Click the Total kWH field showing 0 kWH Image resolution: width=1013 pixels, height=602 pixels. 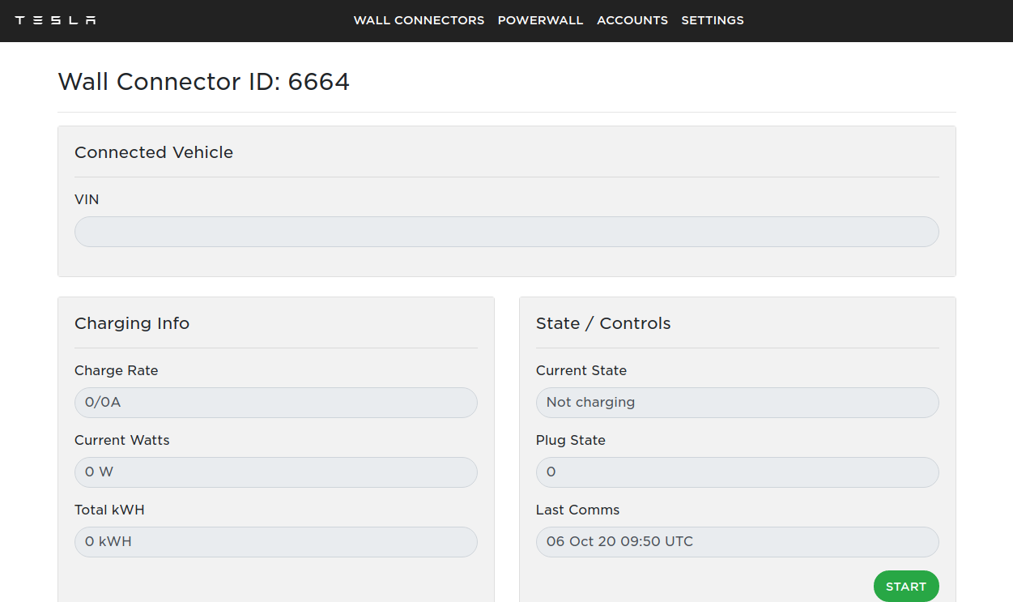276,542
